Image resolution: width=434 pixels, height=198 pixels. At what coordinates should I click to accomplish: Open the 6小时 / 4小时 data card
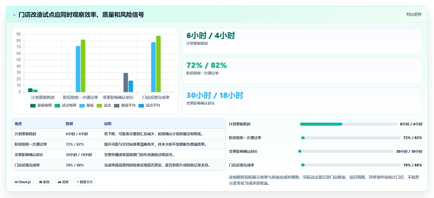[302, 41]
